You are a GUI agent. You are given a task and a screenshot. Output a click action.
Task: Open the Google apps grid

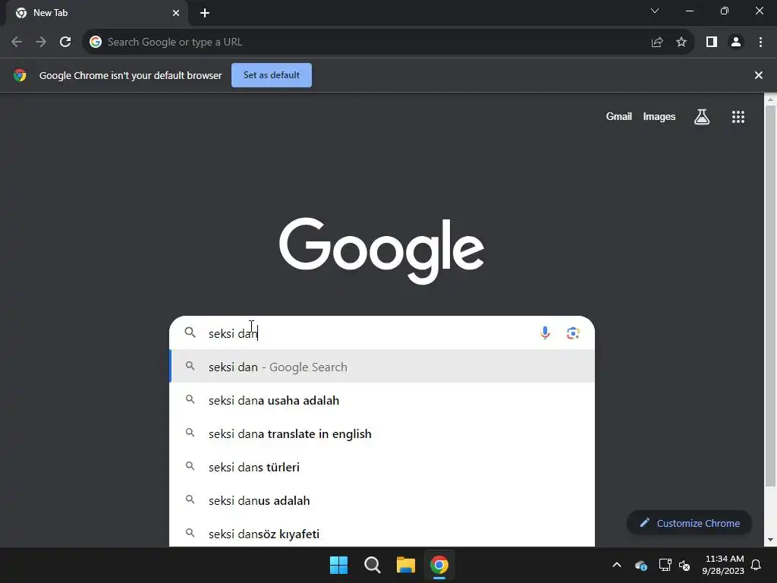click(738, 117)
